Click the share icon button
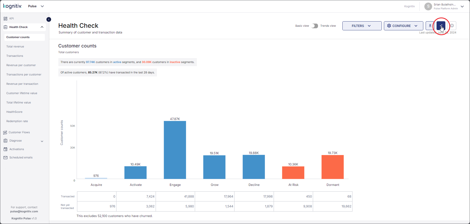Screen dimensions: 470x224 tap(441, 26)
